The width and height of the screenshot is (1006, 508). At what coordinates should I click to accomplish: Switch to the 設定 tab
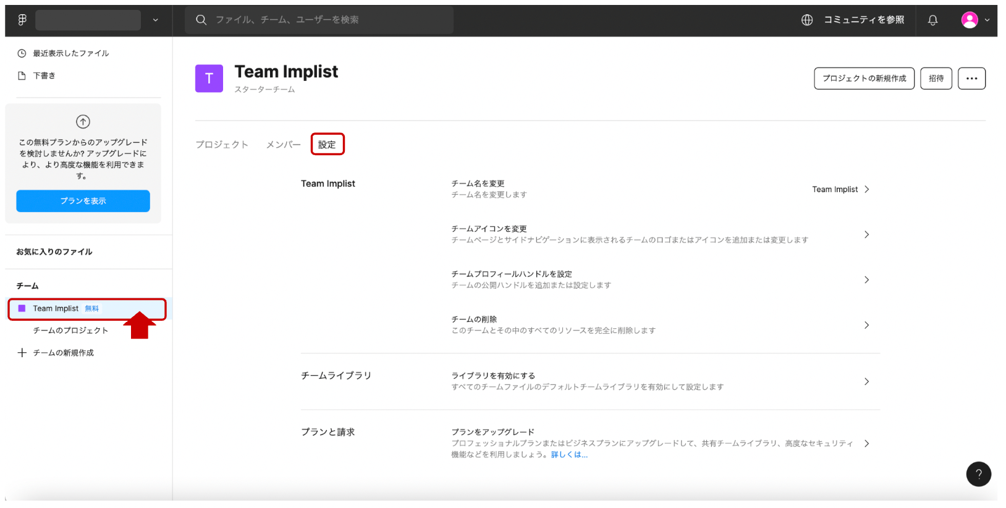point(327,145)
